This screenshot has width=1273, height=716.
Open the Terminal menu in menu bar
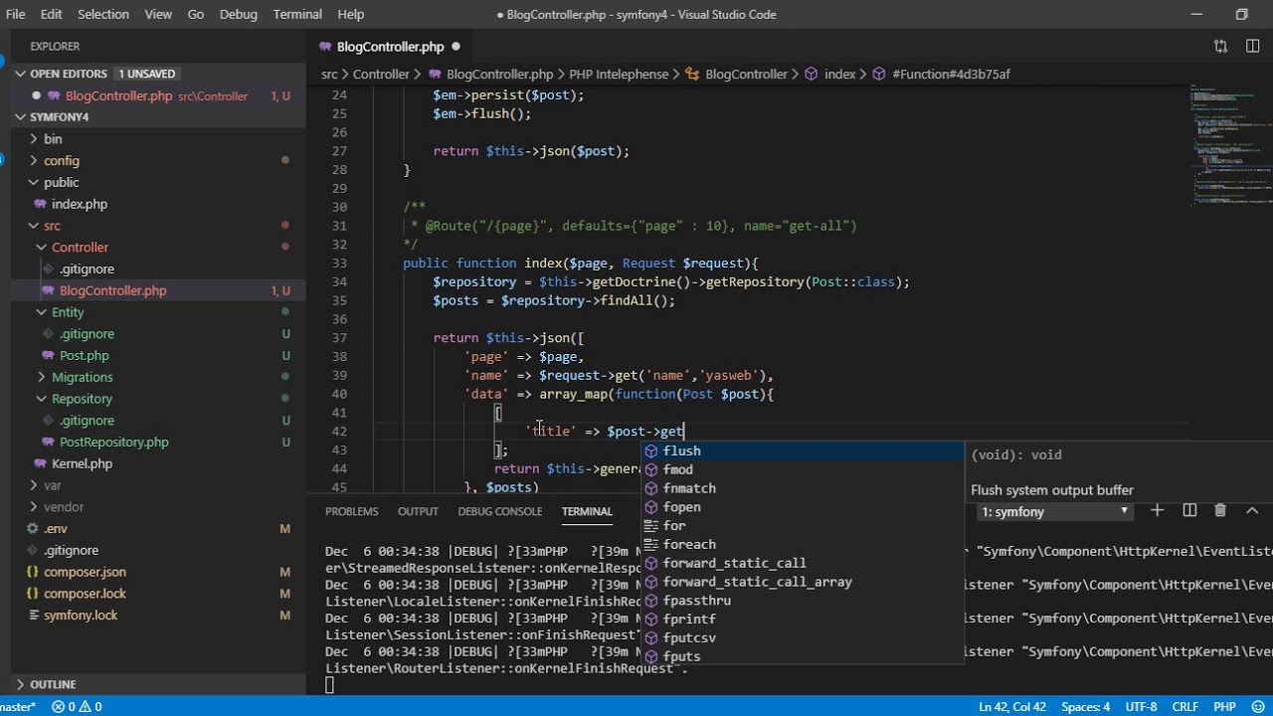point(297,14)
